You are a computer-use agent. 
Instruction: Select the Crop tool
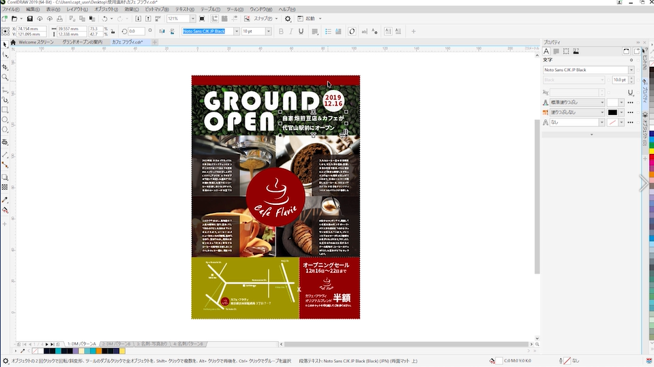coord(5,66)
